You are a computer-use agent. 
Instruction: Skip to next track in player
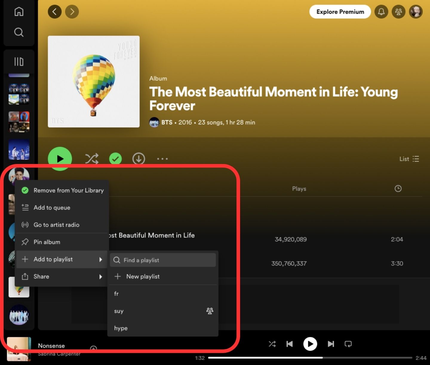tap(331, 344)
